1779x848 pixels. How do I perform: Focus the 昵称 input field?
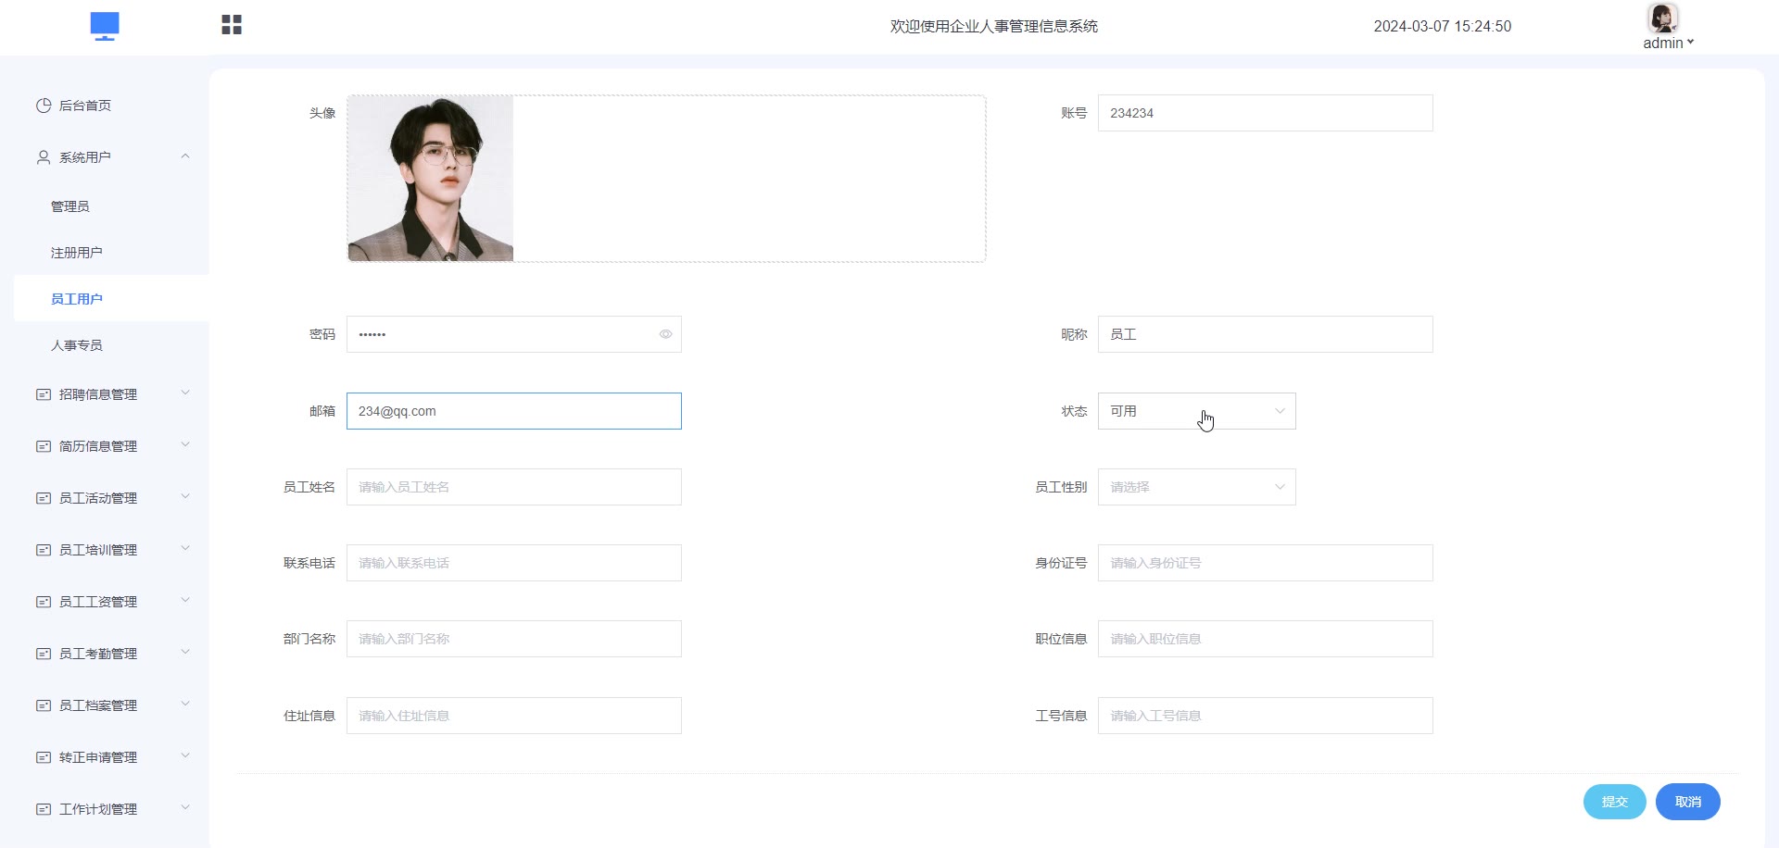1265,334
